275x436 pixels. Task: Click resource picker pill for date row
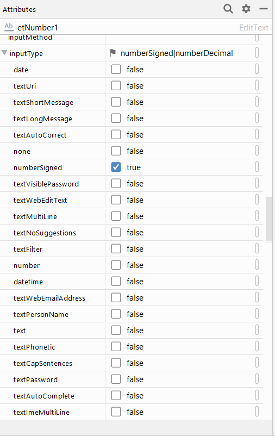point(257,69)
